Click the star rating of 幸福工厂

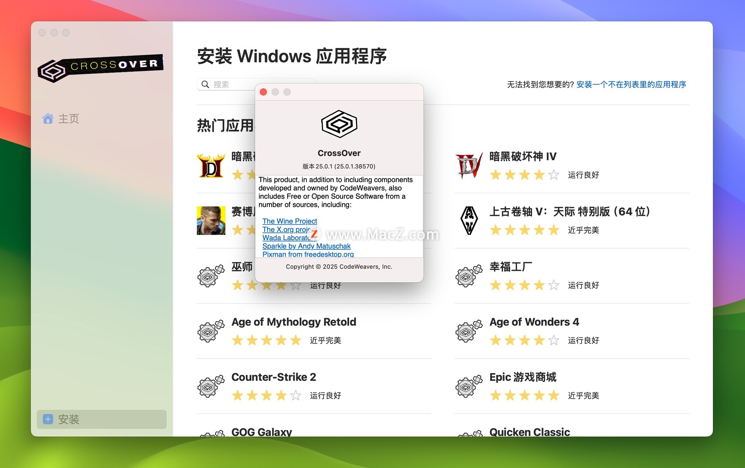tap(524, 285)
